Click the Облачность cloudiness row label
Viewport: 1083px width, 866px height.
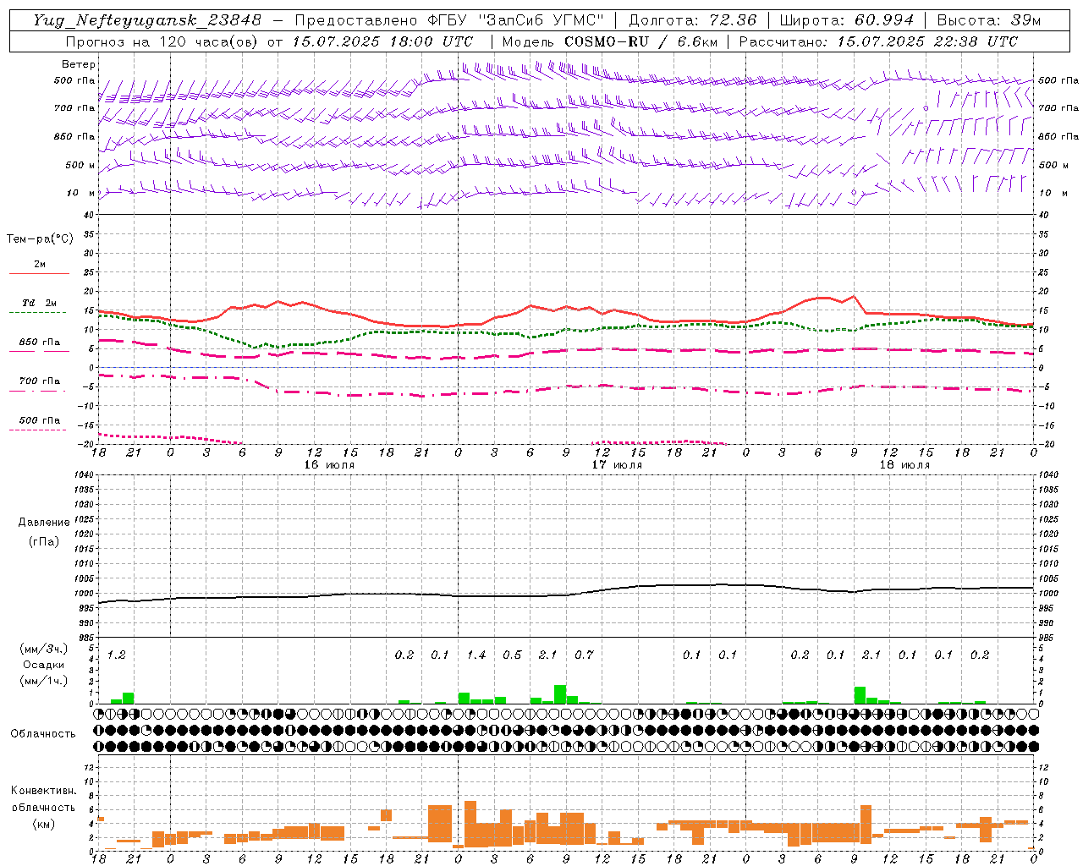tap(43, 733)
